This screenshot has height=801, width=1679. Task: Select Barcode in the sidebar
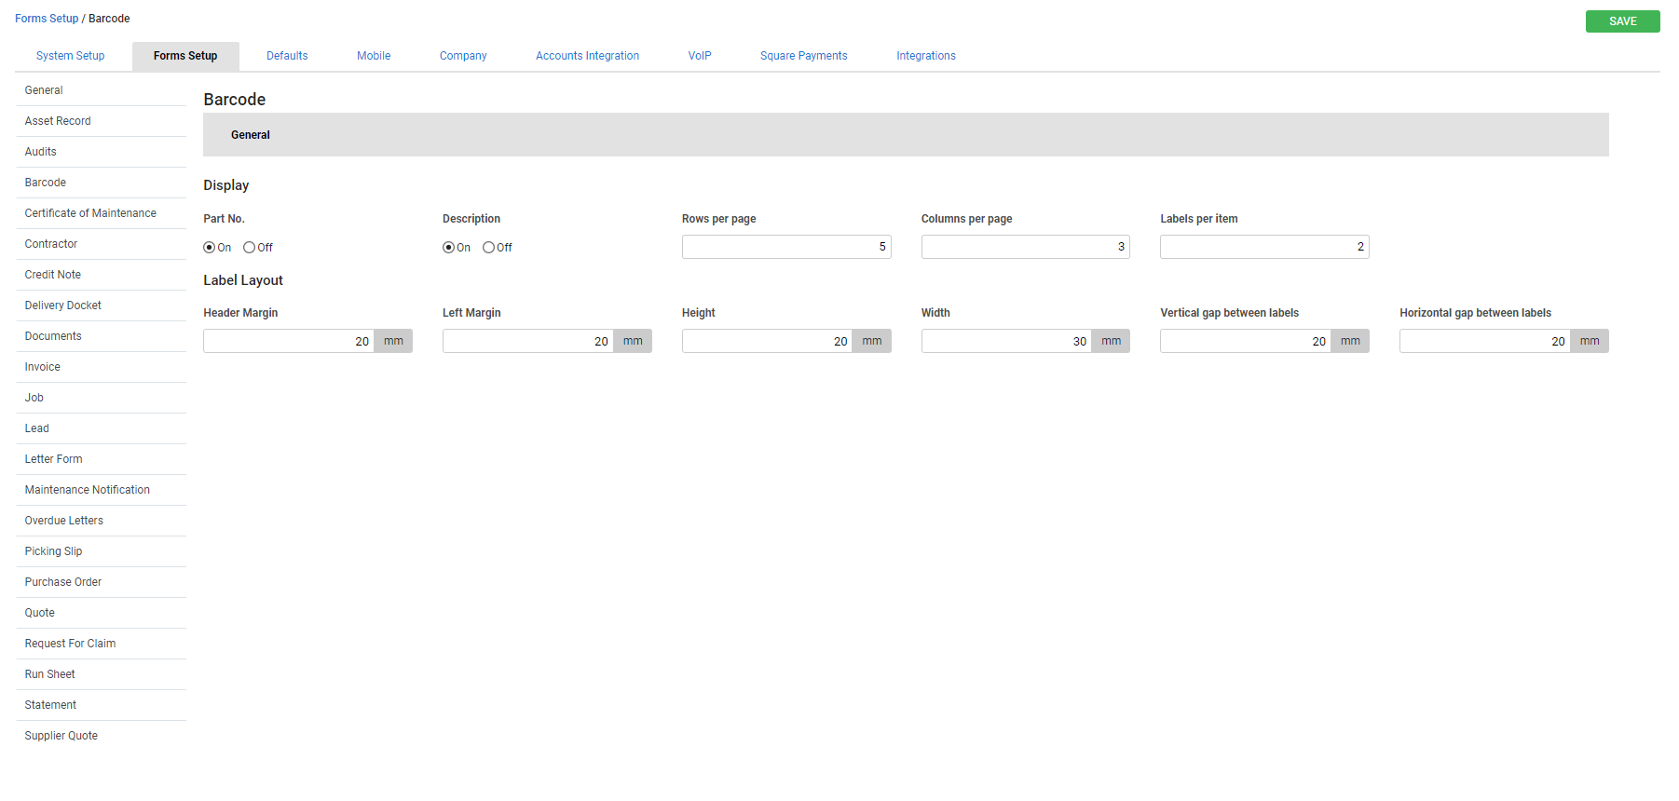click(101, 183)
